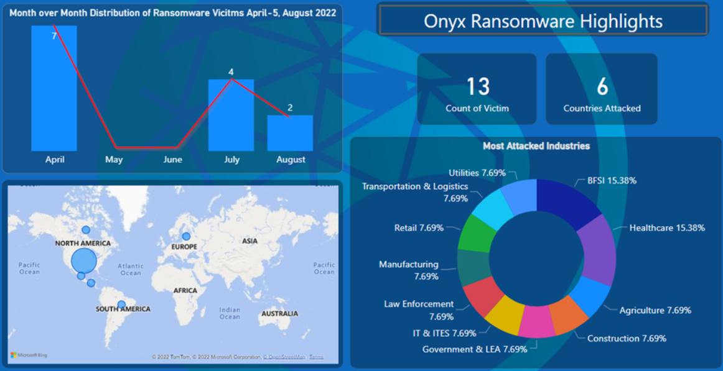This screenshot has width=723, height=371.
Task: Open the OpenStreetMap attribution link
Action: coord(284,357)
